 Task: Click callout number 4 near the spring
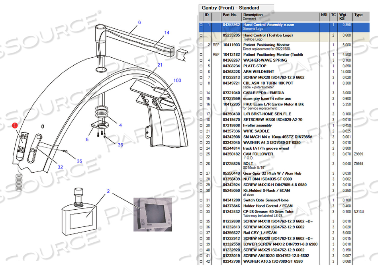click(120, 125)
